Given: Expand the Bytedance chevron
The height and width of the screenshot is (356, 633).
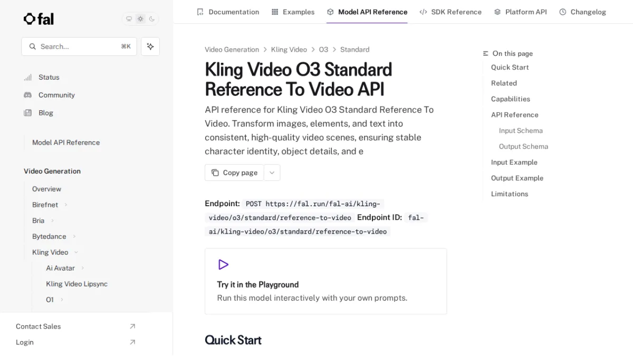Looking at the screenshot, I should [x=74, y=236].
